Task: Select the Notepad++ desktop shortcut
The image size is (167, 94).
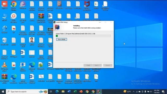Action: [x=41, y=66]
